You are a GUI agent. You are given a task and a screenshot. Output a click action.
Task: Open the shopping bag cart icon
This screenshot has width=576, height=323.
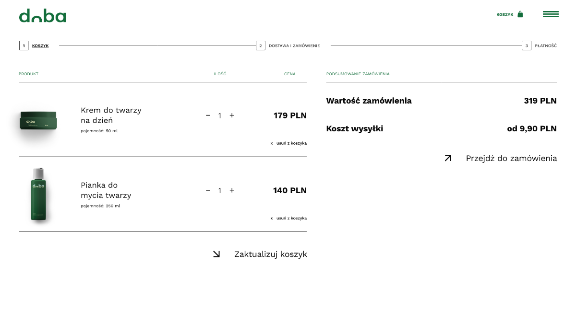pos(520,14)
